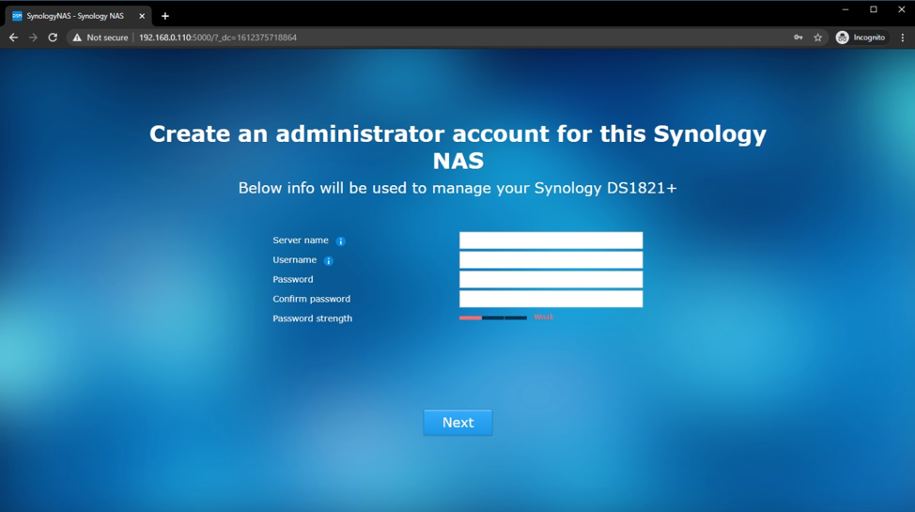Click the Incognito profile indicator
Screen dimensions: 915x512
point(861,38)
